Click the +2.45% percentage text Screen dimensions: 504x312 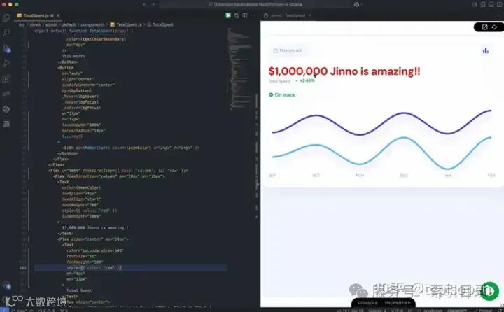tap(307, 80)
